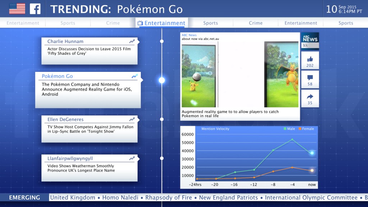Click the EMERGING label
Image resolution: width=368 pixels, height=207 pixels.
point(24,198)
